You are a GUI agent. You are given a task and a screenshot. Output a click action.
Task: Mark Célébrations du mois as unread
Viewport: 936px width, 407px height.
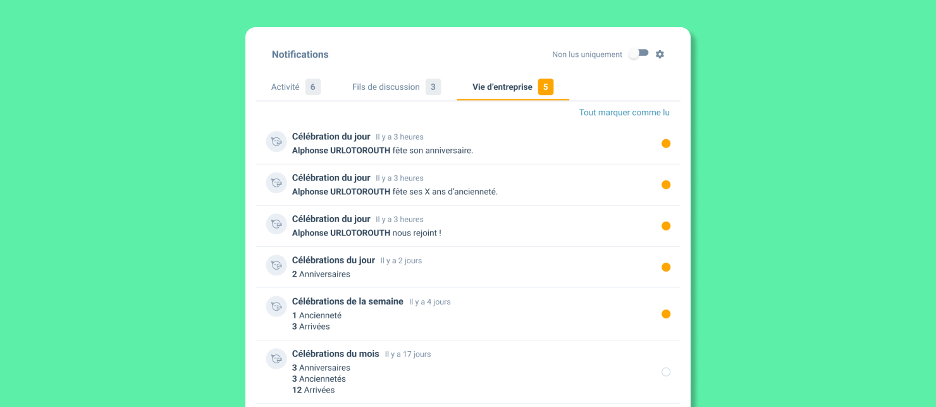[x=666, y=372]
